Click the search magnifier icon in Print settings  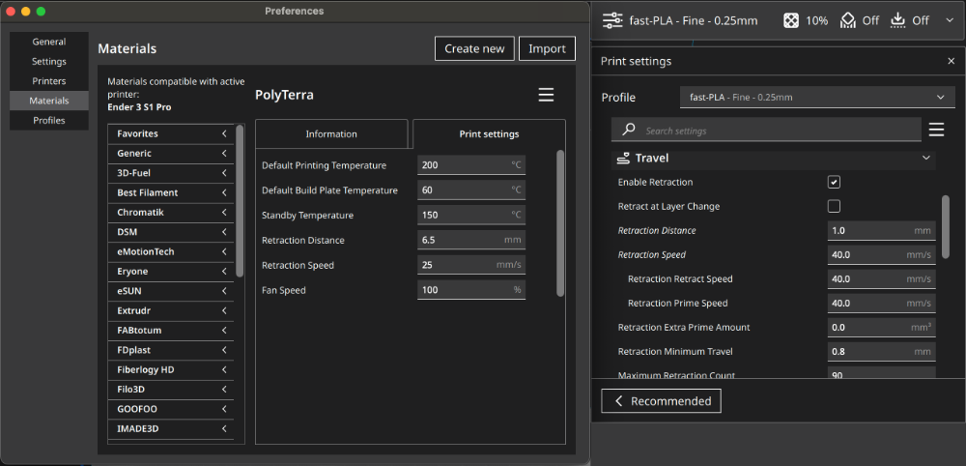click(x=629, y=131)
